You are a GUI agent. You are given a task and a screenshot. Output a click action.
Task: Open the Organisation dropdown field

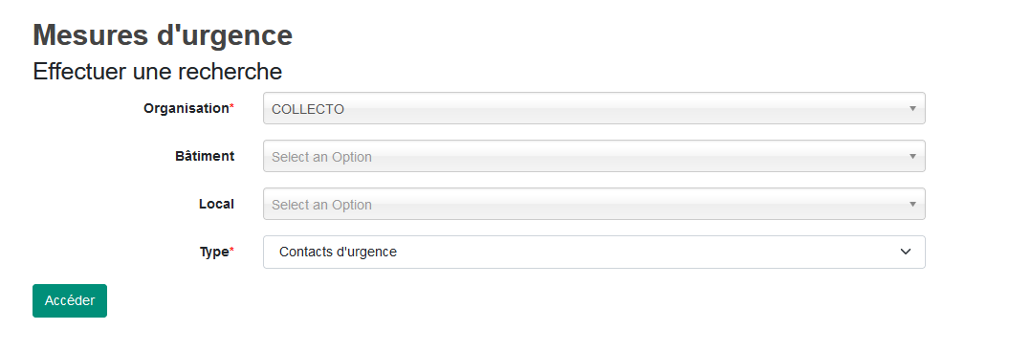594,108
